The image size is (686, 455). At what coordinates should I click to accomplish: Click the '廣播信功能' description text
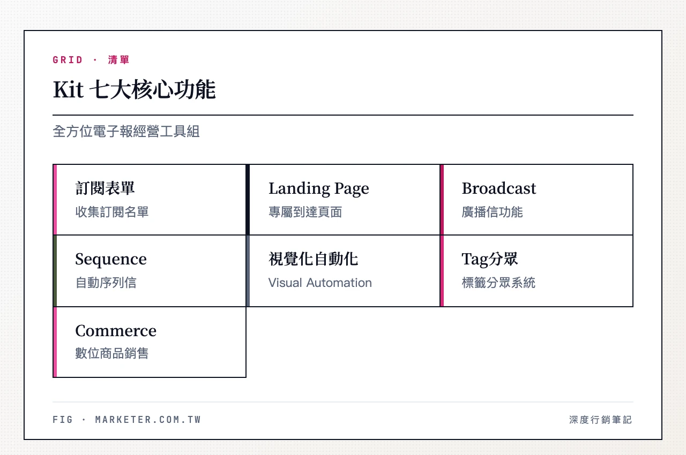493,212
